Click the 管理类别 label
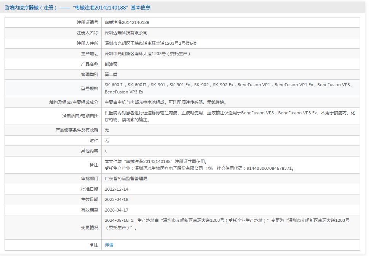Screen dimensions: 374x256 tap(90, 74)
